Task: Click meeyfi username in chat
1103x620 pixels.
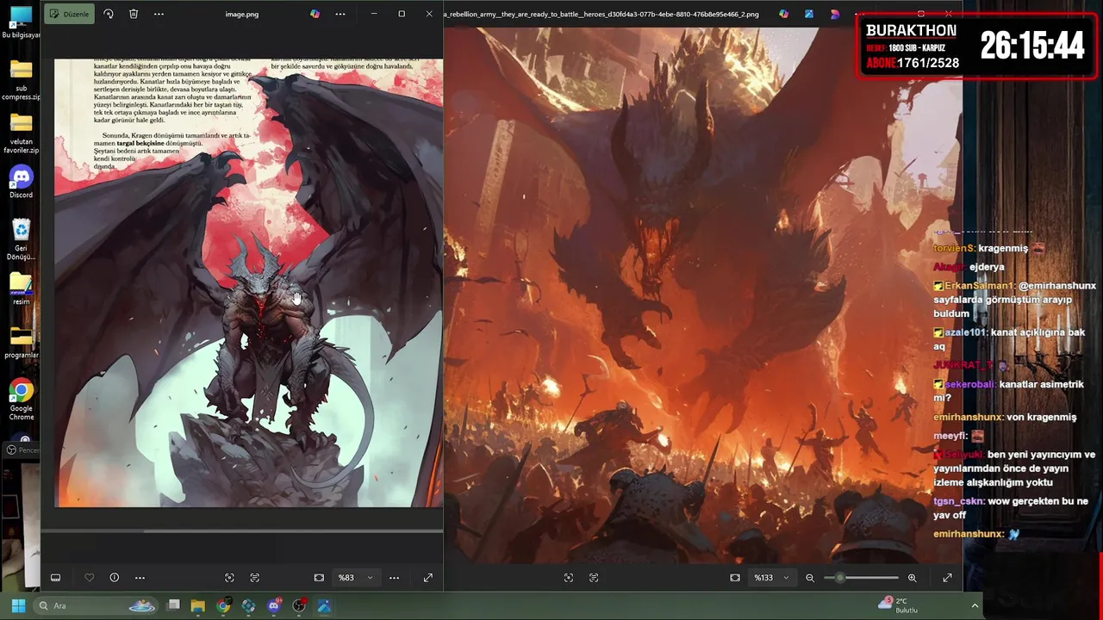Action: [x=950, y=436]
